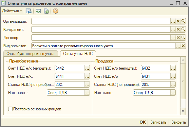Select the Счета учета НДС tab
Screen dimensions: 189x127
click(78, 54)
